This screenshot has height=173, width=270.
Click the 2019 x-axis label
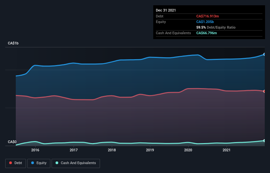150,150
